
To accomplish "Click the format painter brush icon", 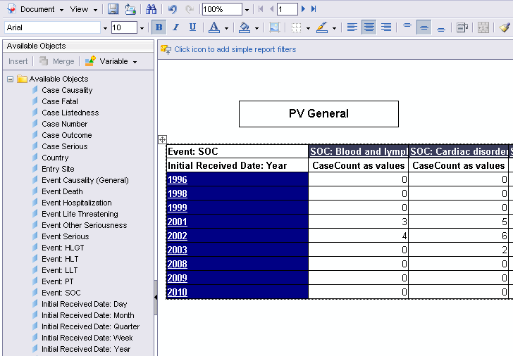I will point(504,27).
